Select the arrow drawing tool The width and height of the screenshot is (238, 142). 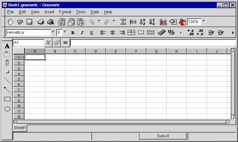7,90
